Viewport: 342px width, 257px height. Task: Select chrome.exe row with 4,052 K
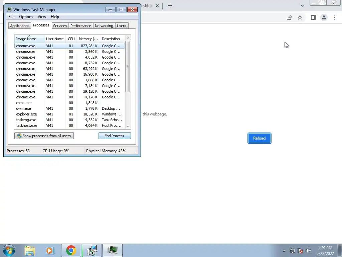pyautogui.click(x=69, y=57)
